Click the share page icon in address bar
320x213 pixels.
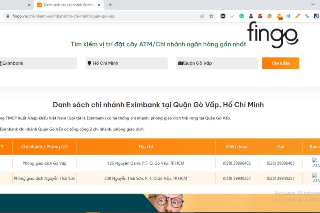pyautogui.click(x=202, y=16)
